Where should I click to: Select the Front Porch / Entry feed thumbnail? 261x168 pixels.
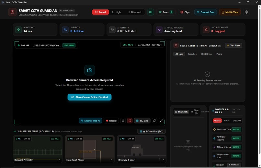click(90, 149)
